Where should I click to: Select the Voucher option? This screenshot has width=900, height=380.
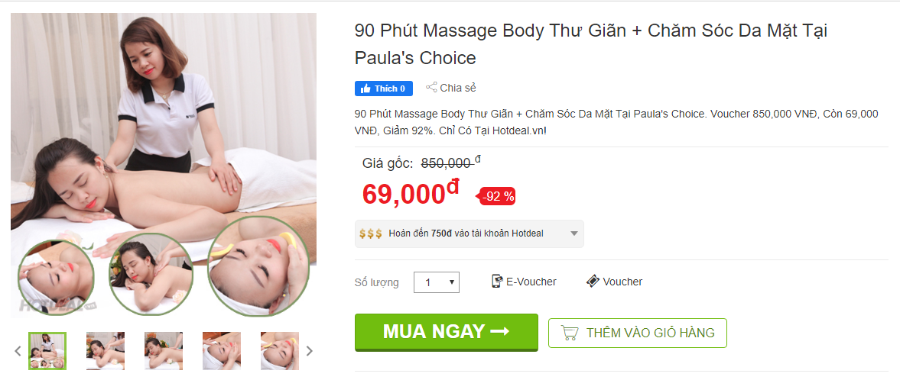tap(614, 282)
